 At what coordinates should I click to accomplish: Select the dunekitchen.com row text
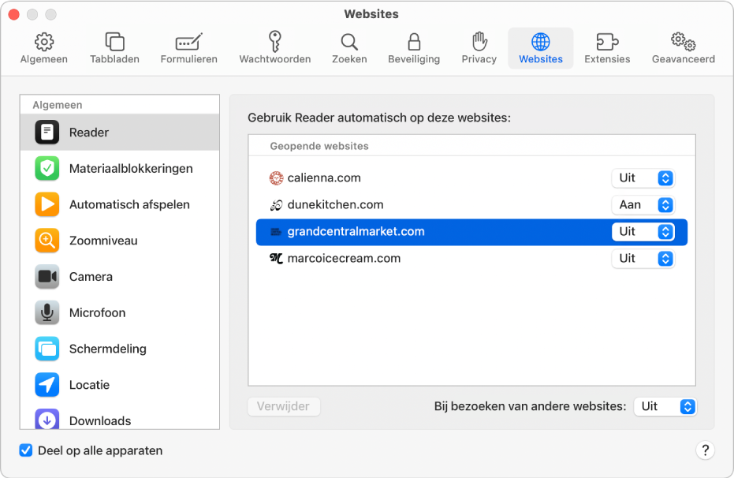(x=335, y=204)
